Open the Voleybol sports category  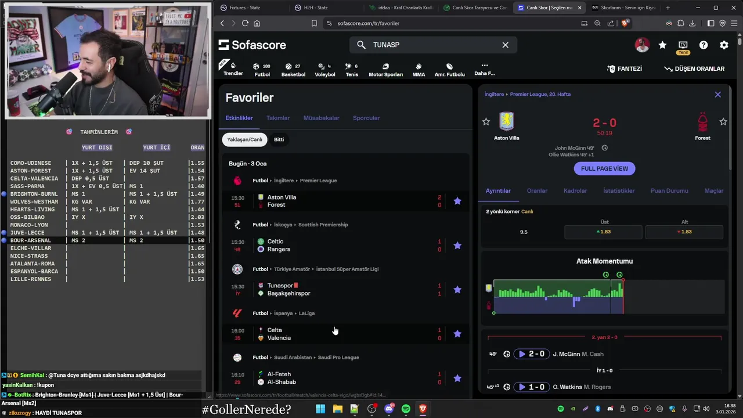[x=324, y=70]
